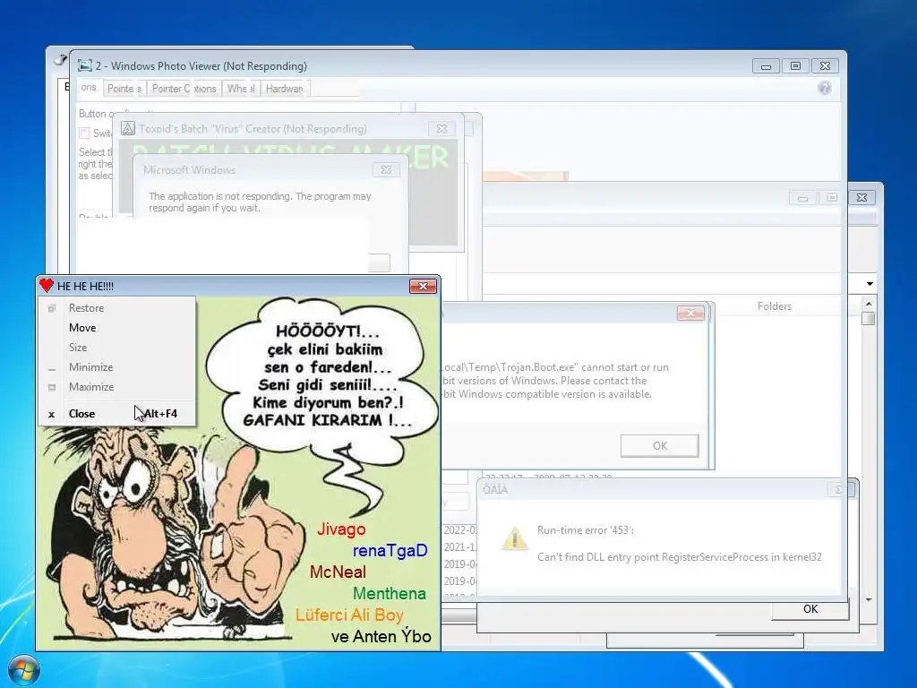The height and width of the screenshot is (688, 917).
Task: Click the help icon in Photo Viewer window
Action: (x=825, y=88)
